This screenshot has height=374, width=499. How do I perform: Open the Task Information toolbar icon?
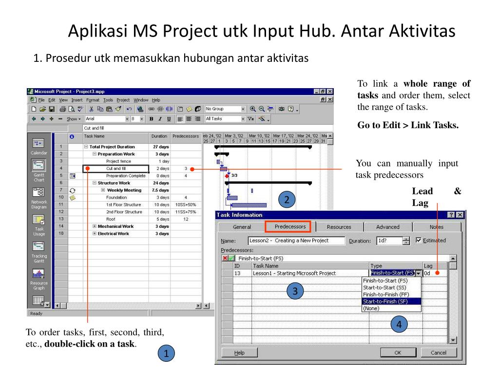[x=180, y=109]
